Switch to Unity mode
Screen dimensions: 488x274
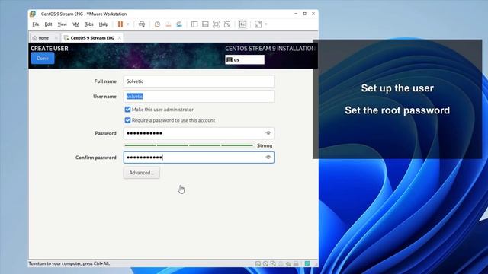click(227, 24)
